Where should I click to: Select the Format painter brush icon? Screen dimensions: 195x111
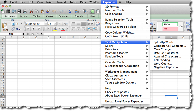(48, 11)
